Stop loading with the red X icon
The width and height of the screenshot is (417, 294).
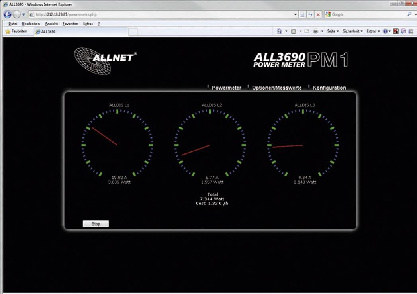(x=318, y=14)
